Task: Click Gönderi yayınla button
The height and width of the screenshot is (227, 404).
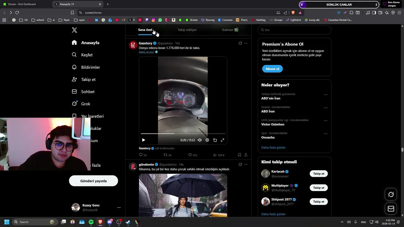Action: pyautogui.click(x=93, y=181)
